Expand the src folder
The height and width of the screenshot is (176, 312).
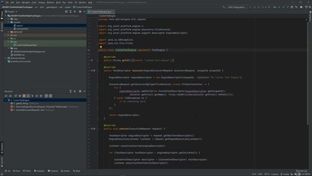(9, 39)
